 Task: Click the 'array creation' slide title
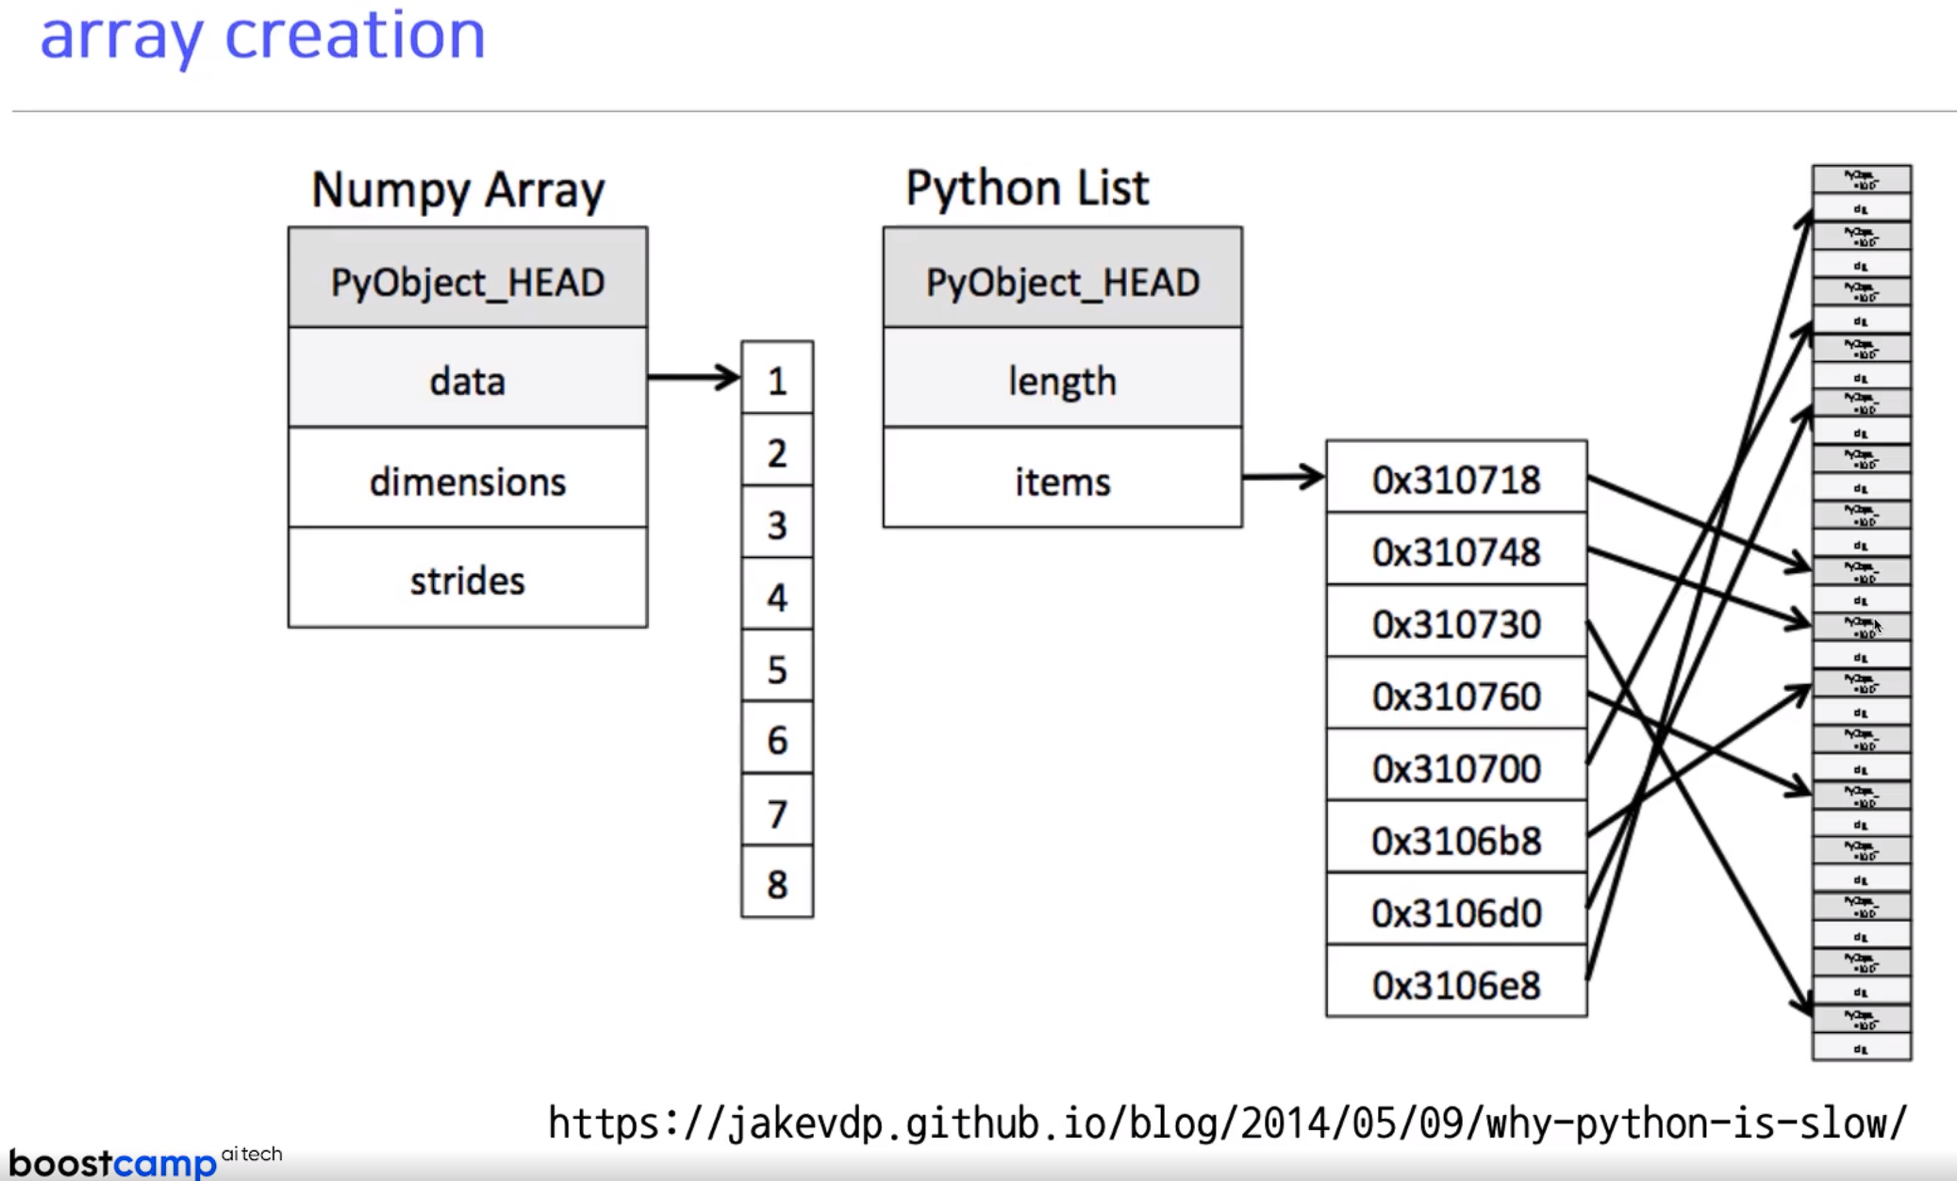[263, 35]
